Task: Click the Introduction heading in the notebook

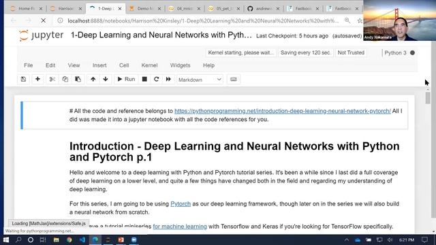Action: click(234, 152)
